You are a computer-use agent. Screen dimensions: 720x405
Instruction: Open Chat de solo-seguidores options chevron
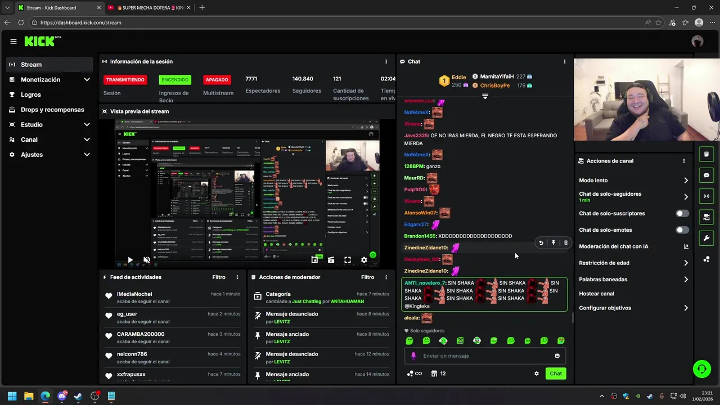pos(686,197)
